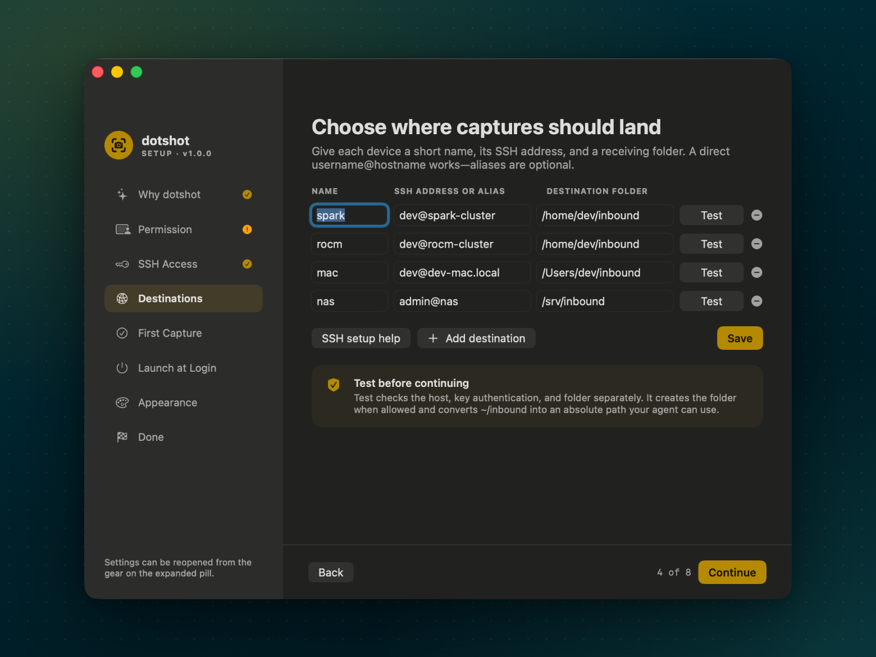This screenshot has width=876, height=657.
Task: Click the warning badge on Permission
Action: [247, 229]
